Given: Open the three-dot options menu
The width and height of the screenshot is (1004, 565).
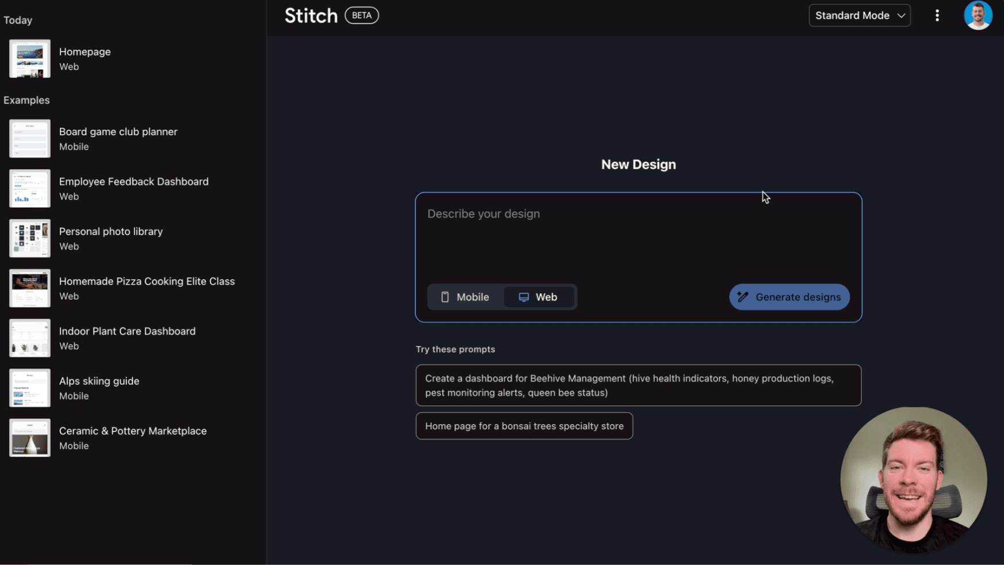Looking at the screenshot, I should point(937,15).
